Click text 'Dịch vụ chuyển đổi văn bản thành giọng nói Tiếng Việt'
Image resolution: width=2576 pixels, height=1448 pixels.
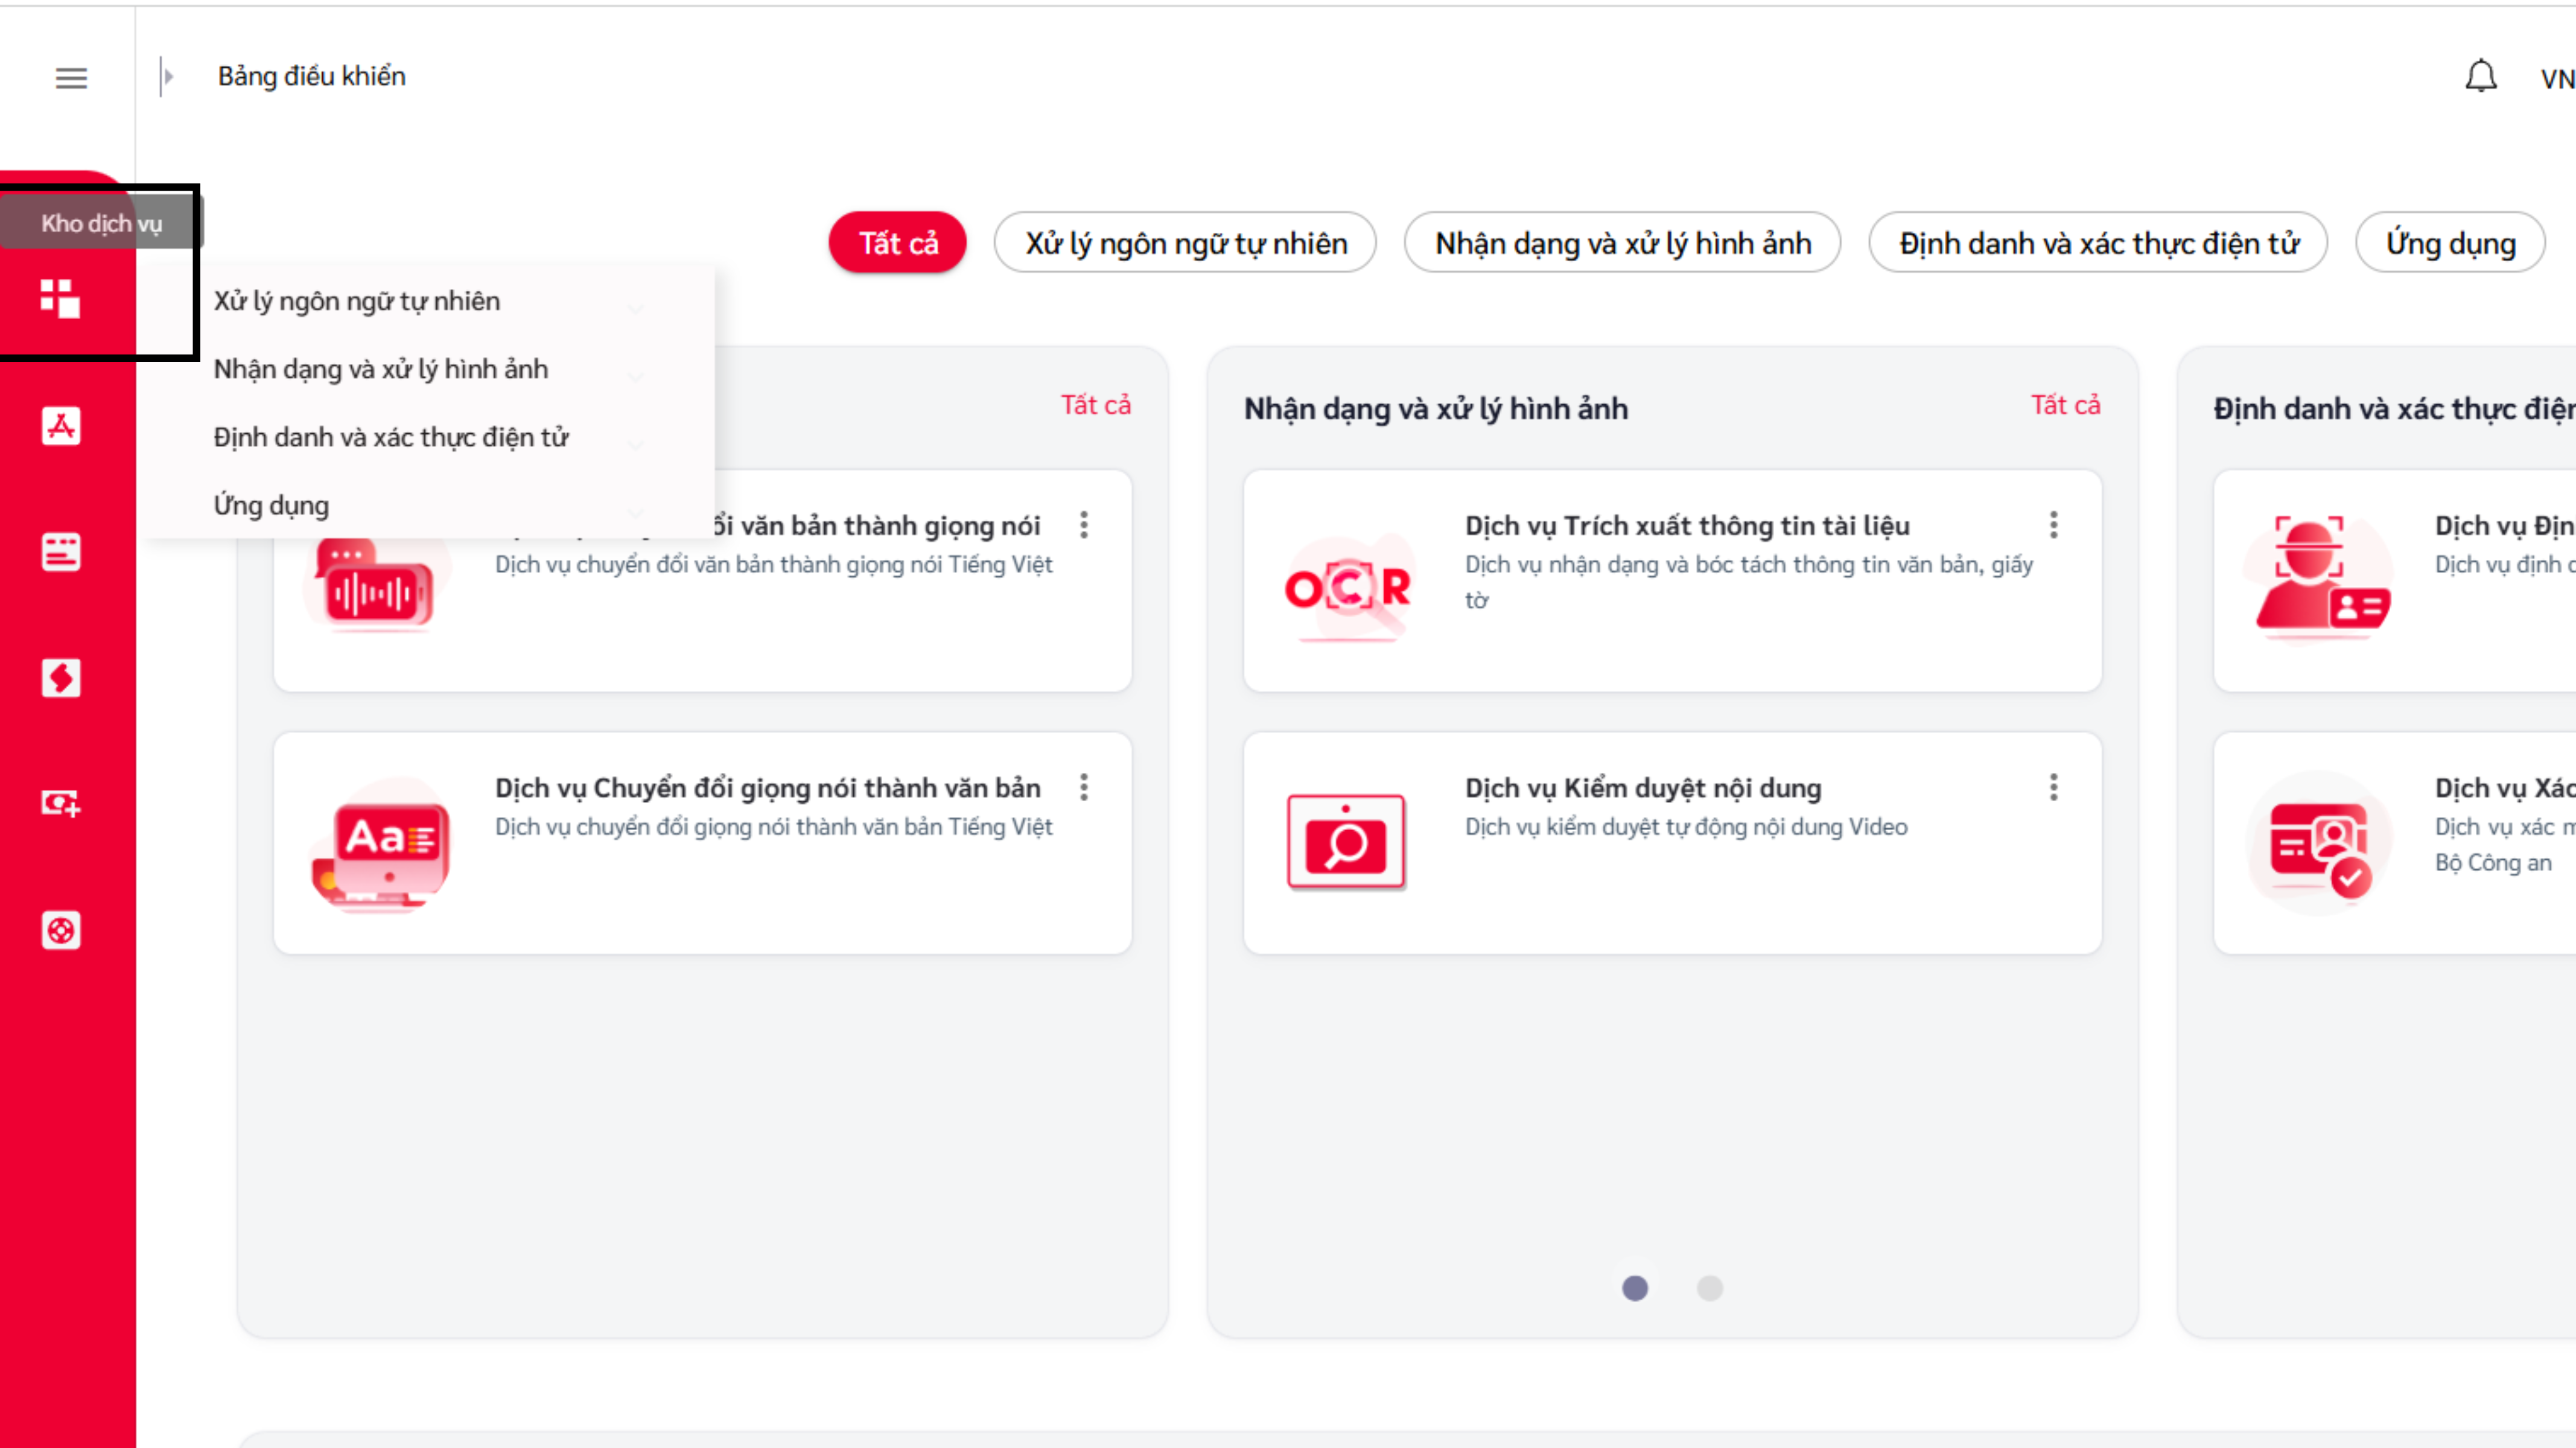click(x=774, y=565)
